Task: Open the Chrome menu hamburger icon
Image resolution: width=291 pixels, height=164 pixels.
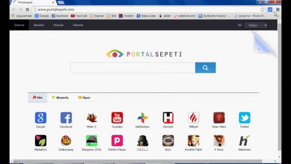Action: pyautogui.click(x=278, y=9)
